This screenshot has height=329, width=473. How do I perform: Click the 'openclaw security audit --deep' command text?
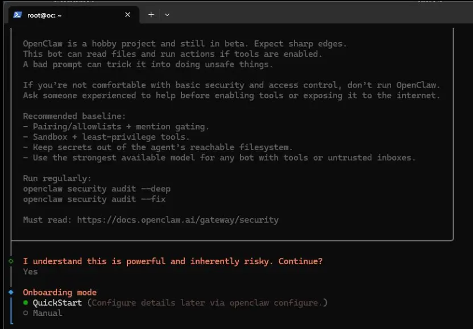(x=97, y=189)
